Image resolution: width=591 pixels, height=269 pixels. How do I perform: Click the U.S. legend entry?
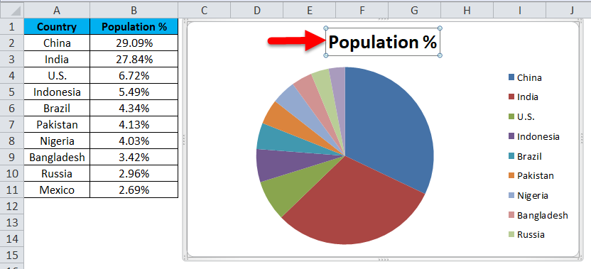(521, 117)
